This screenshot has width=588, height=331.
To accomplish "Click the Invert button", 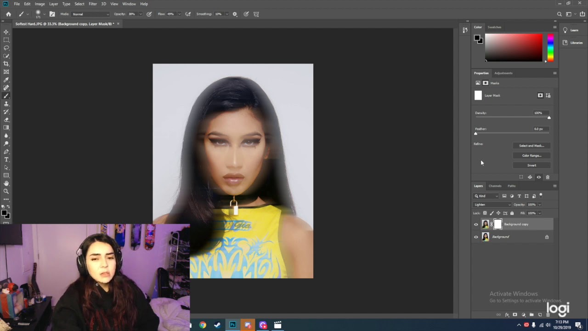I will click(x=531, y=165).
